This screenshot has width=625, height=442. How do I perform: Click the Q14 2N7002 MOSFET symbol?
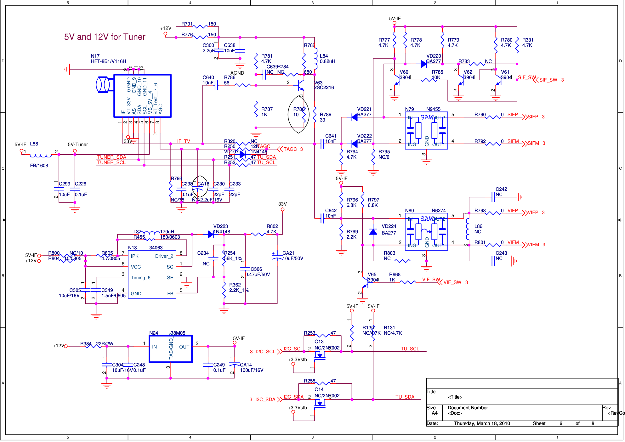[x=320, y=403]
